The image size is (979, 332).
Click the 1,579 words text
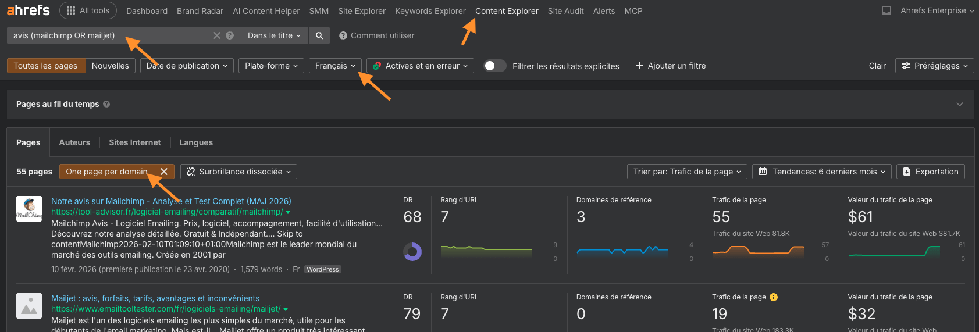(x=261, y=269)
